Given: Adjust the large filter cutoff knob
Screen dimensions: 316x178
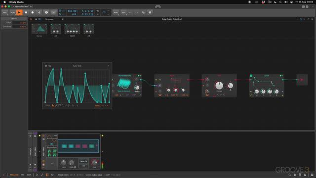Looking at the screenshot, I should click(219, 86).
